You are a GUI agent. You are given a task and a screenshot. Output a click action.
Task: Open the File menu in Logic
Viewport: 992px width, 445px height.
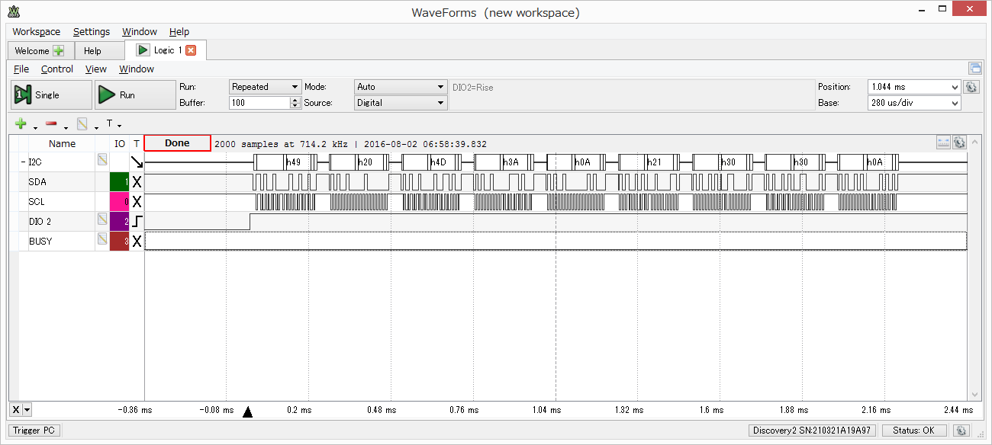[21, 69]
